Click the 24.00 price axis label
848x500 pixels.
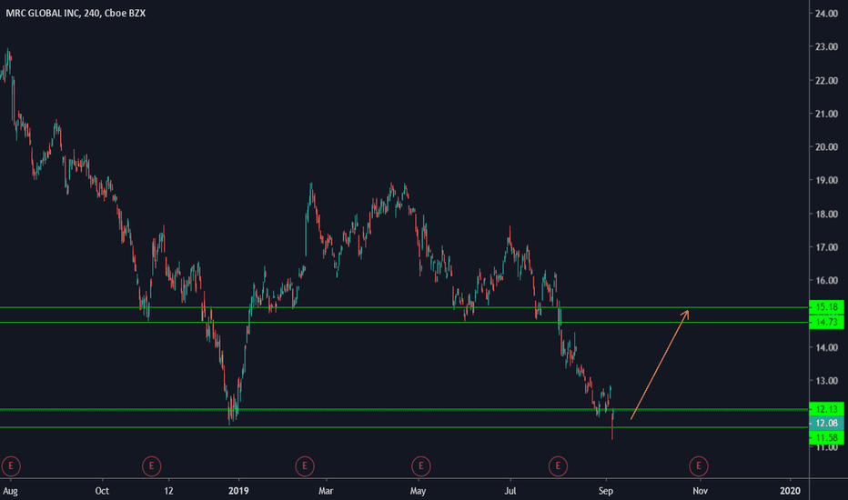tap(826, 14)
